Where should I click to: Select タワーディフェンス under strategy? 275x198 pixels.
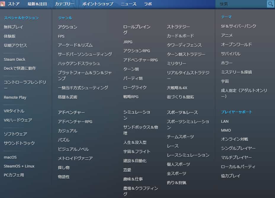point(184,45)
